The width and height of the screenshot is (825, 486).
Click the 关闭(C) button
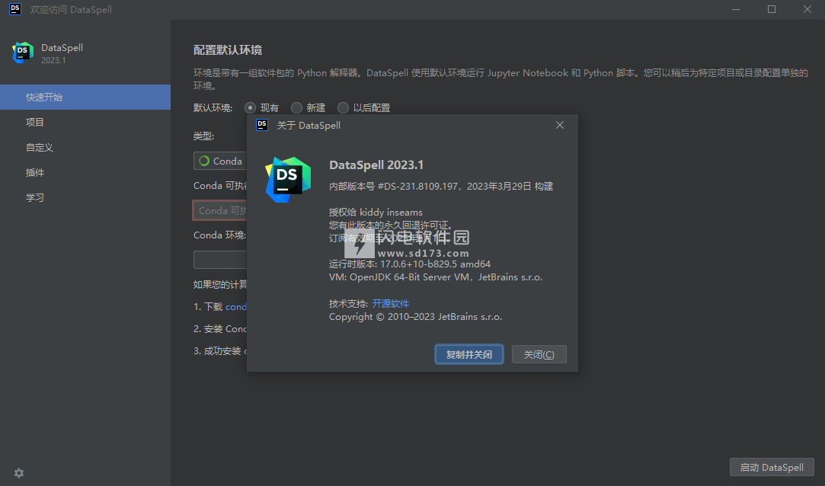(x=539, y=354)
